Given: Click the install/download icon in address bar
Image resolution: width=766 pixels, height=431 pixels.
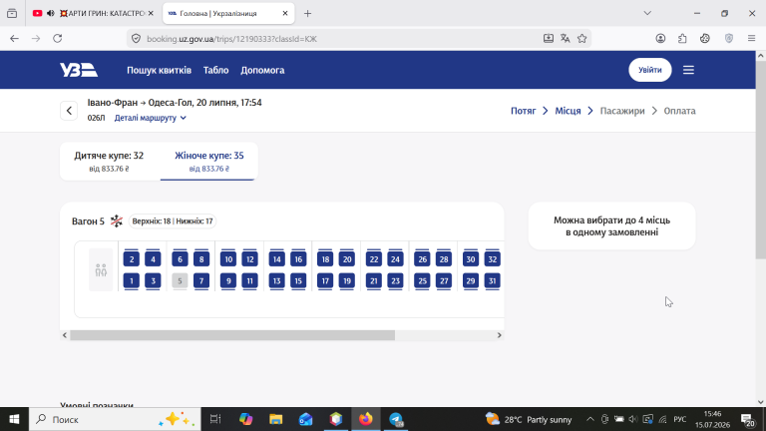Looking at the screenshot, I should (x=549, y=39).
